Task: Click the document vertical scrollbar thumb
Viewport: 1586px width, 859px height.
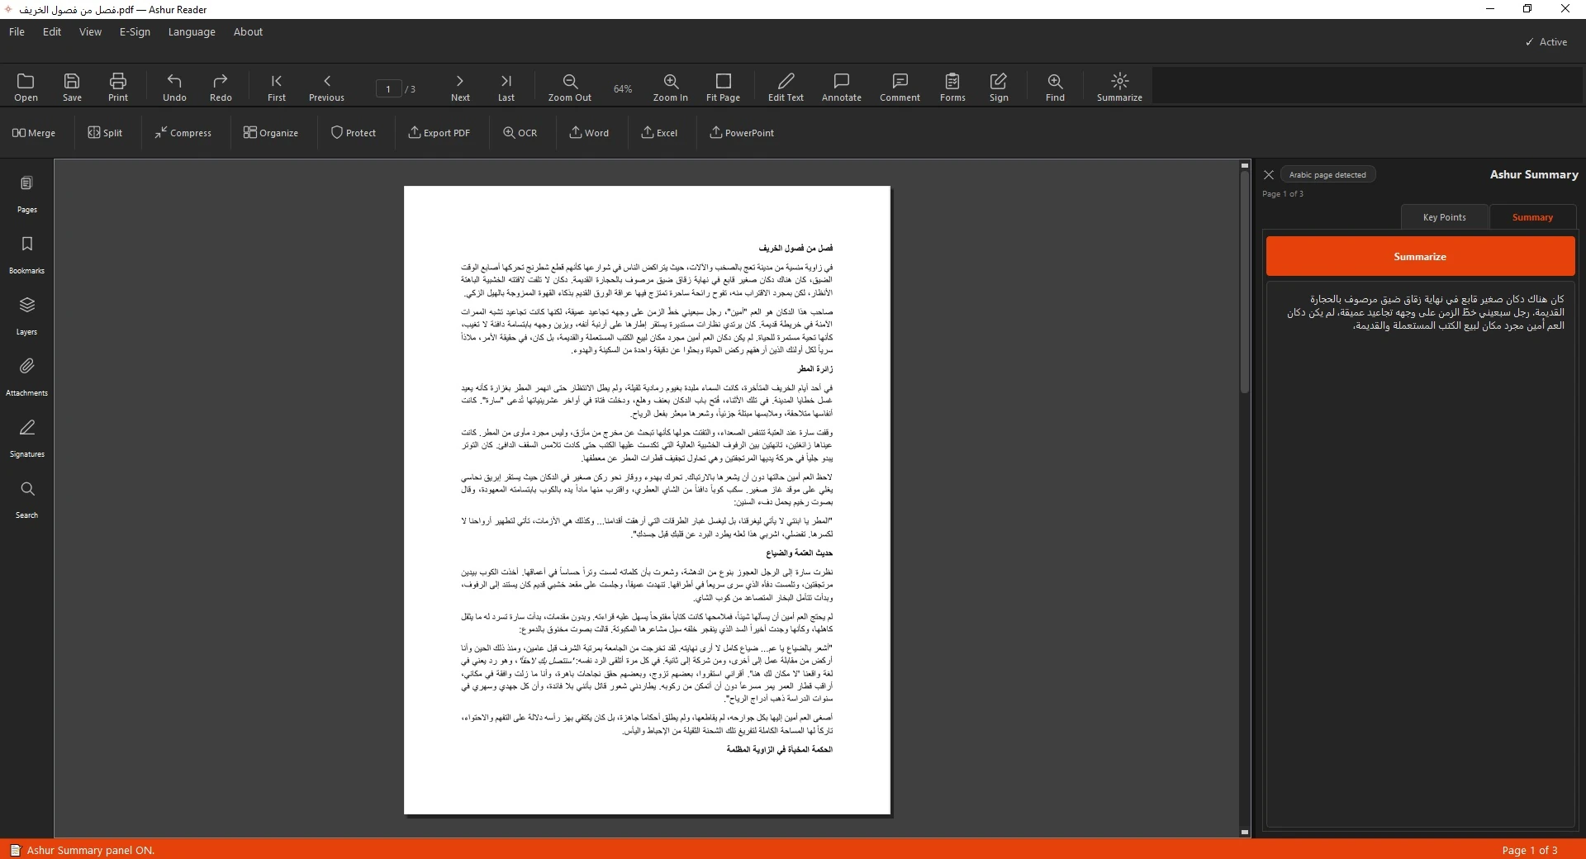Action: (1245, 282)
